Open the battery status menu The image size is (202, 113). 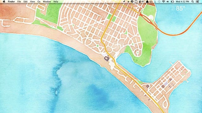click(x=172, y=2)
